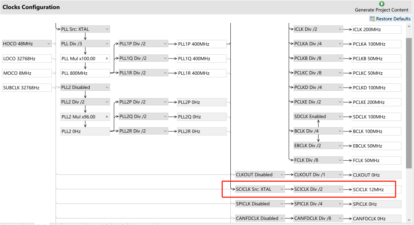Open the CLKOUT Disabled source dropdown
This screenshot has height=225, width=414.
click(x=260, y=175)
